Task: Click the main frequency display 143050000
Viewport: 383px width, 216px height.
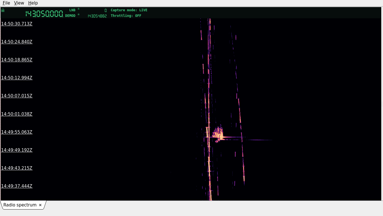Action: [x=44, y=14]
